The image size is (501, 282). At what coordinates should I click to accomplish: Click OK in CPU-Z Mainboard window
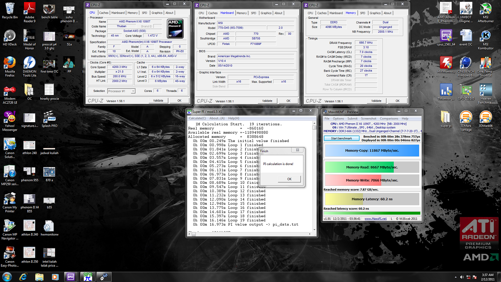(288, 101)
